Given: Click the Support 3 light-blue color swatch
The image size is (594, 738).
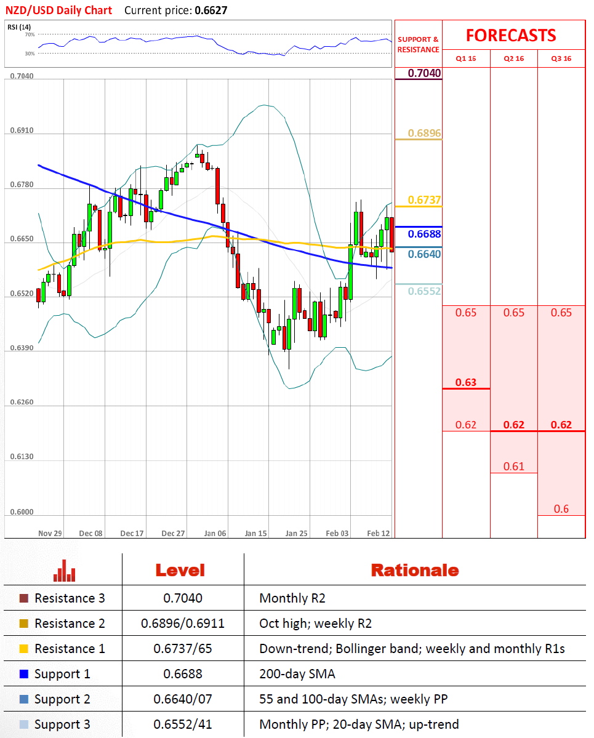Looking at the screenshot, I should [x=23, y=724].
